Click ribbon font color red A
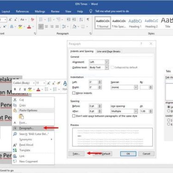173x173 pixels. [x=29, y=27]
